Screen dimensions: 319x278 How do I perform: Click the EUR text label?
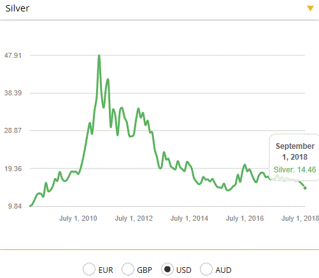(106, 270)
